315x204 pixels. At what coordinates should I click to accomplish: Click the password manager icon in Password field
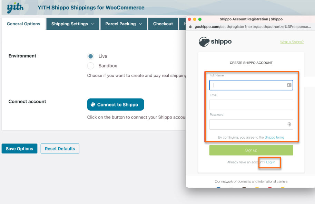pyautogui.click(x=289, y=124)
